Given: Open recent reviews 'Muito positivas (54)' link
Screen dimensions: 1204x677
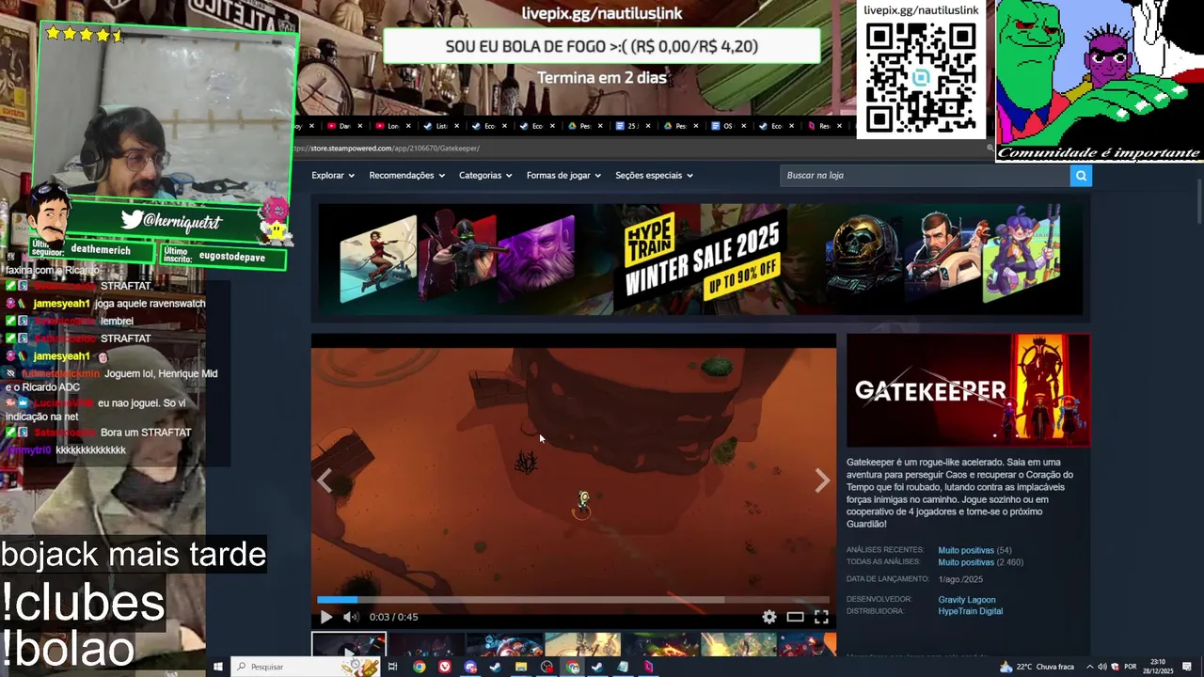Looking at the screenshot, I should click(x=974, y=550).
